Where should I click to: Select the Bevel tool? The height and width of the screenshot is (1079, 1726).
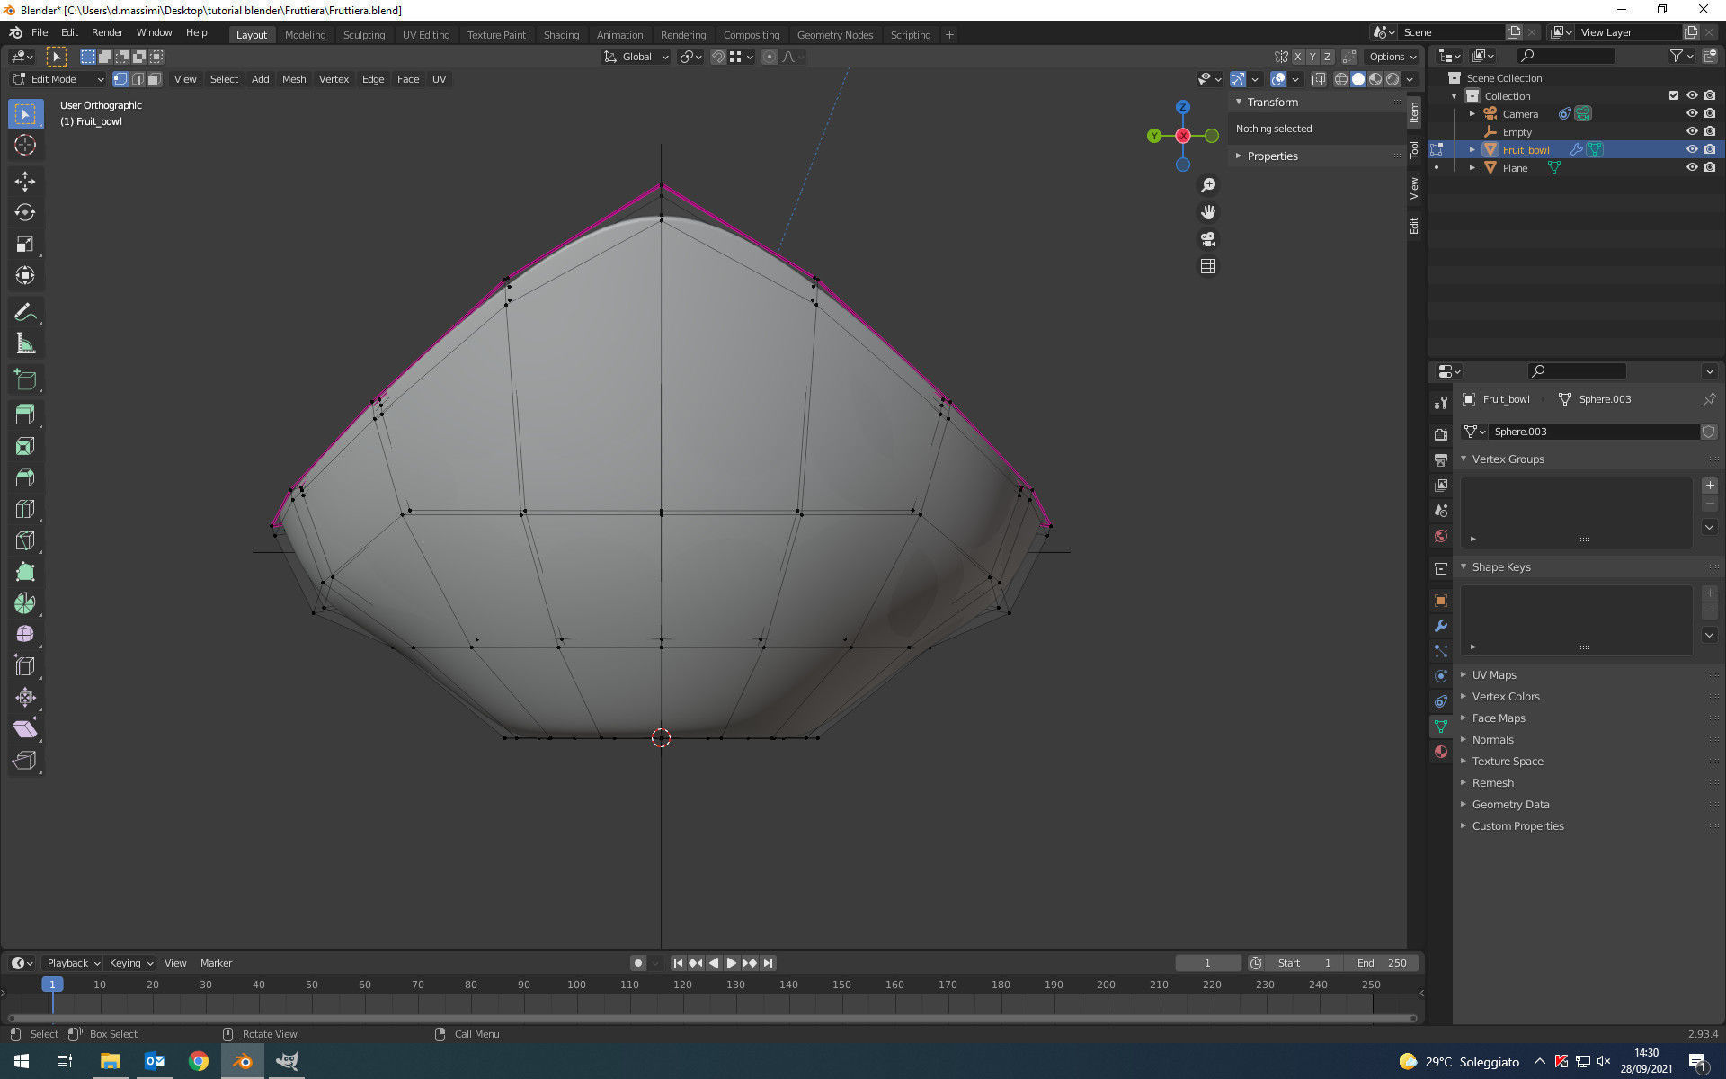pyautogui.click(x=25, y=477)
